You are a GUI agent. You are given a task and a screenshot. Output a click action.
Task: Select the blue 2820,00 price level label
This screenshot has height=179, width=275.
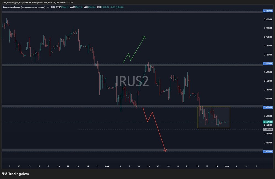268,11
